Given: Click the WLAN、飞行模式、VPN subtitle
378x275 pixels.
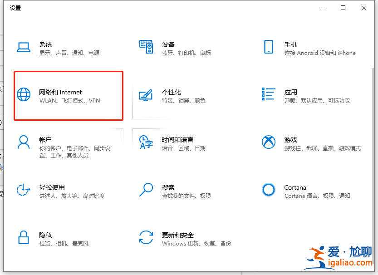Looking at the screenshot, I should click(x=69, y=100).
